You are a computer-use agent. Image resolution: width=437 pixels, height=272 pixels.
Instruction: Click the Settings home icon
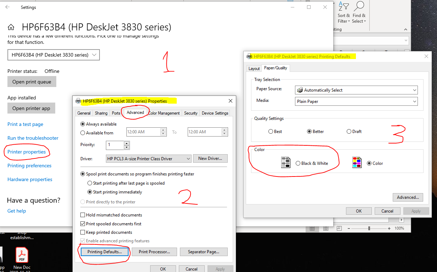(x=11, y=27)
